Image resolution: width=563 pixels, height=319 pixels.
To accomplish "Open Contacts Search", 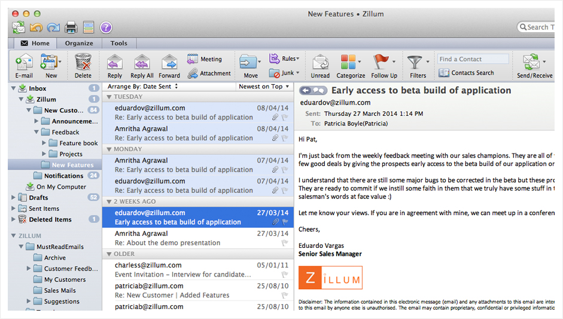I will (466, 73).
